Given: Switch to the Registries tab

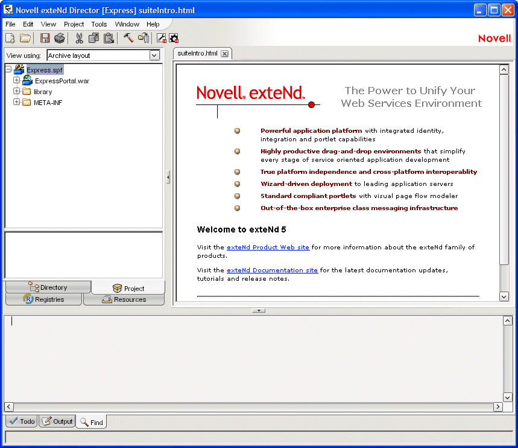Looking at the screenshot, I should coord(43,299).
